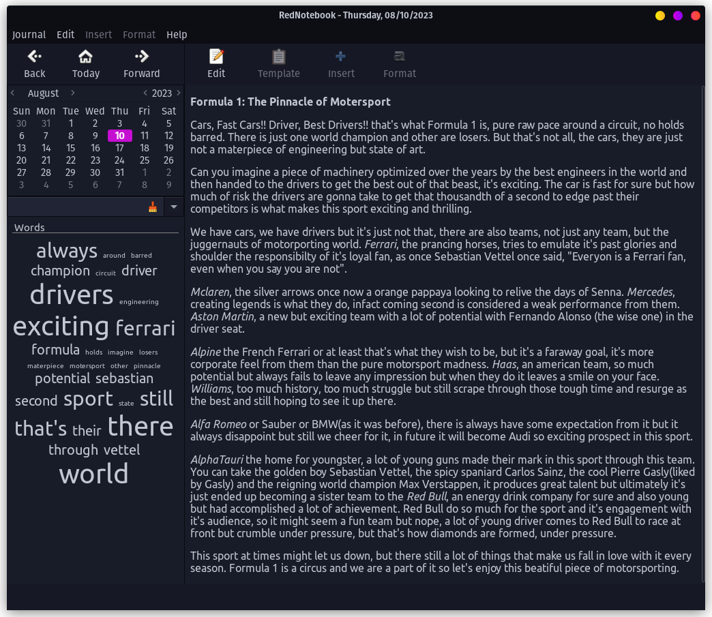Advance to next month after August

[x=73, y=93]
